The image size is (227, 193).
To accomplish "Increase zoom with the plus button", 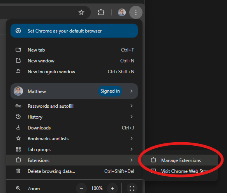I will [x=113, y=188].
